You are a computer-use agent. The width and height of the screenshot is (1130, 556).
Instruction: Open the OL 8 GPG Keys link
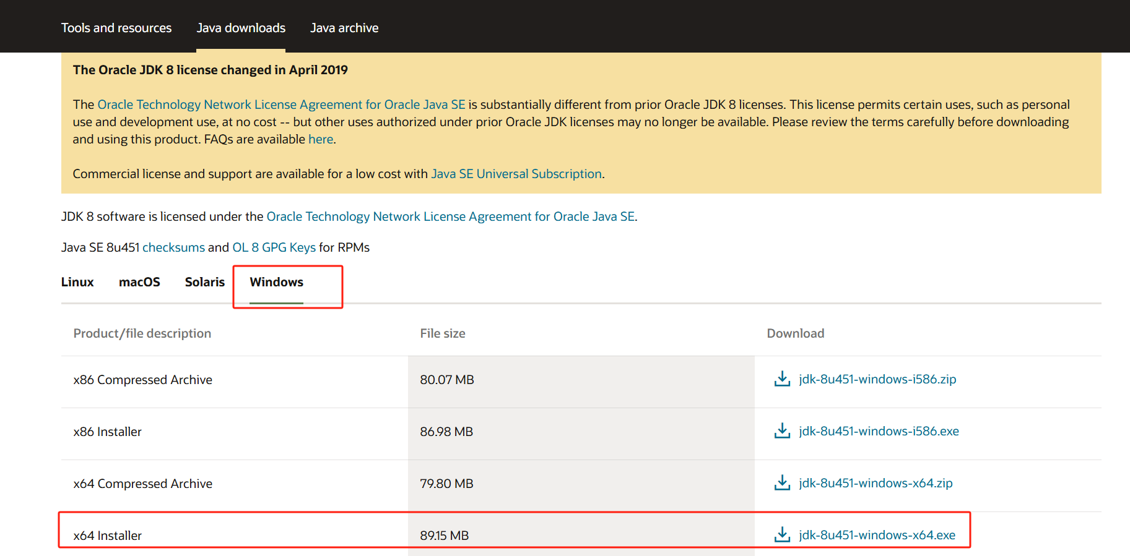274,247
